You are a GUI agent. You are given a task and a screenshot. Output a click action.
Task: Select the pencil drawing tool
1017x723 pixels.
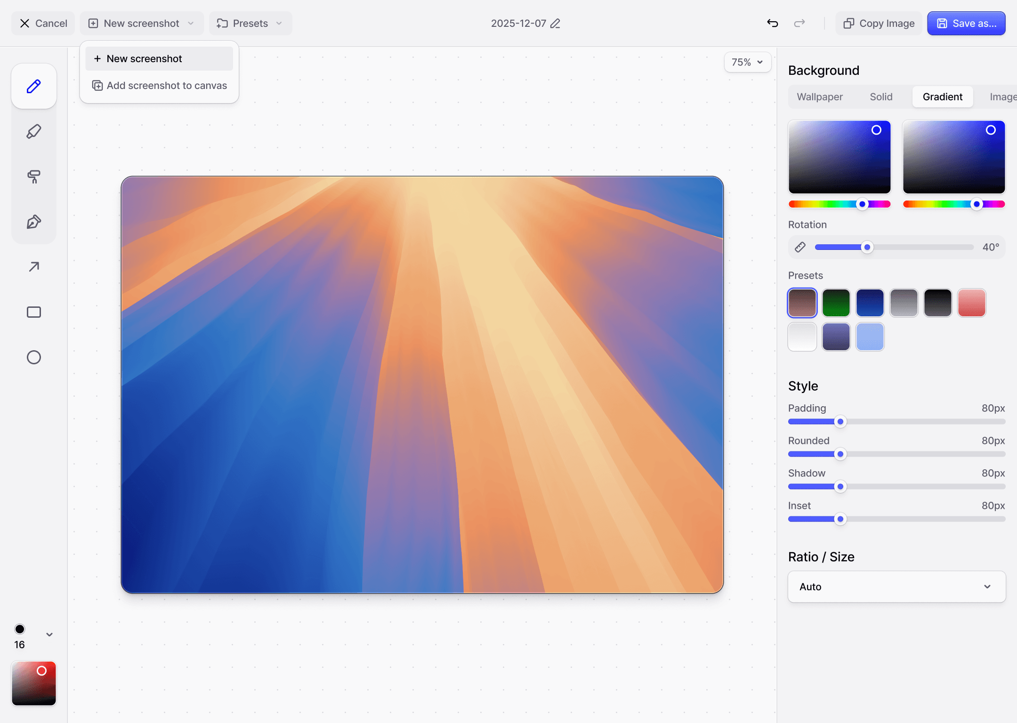pos(34,86)
